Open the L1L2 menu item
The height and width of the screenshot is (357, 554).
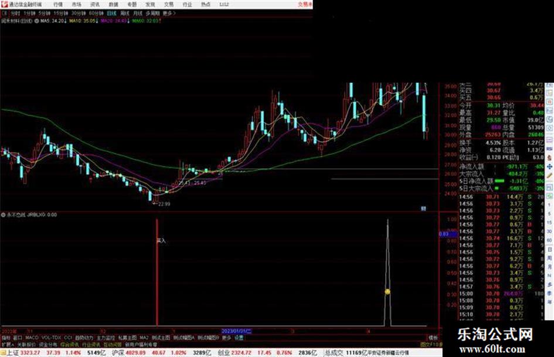click(224, 4)
